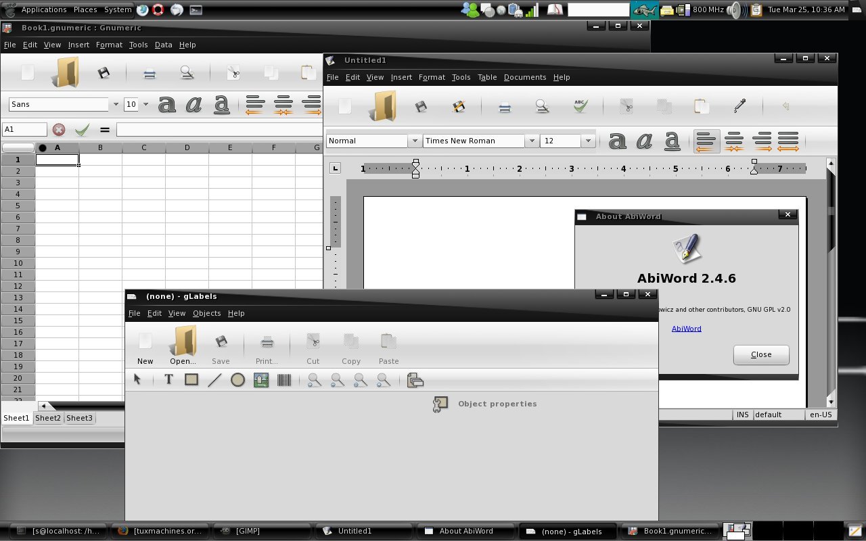Toggle bold in AbiWord
Image resolution: width=866 pixels, height=541 pixels.
pos(617,141)
